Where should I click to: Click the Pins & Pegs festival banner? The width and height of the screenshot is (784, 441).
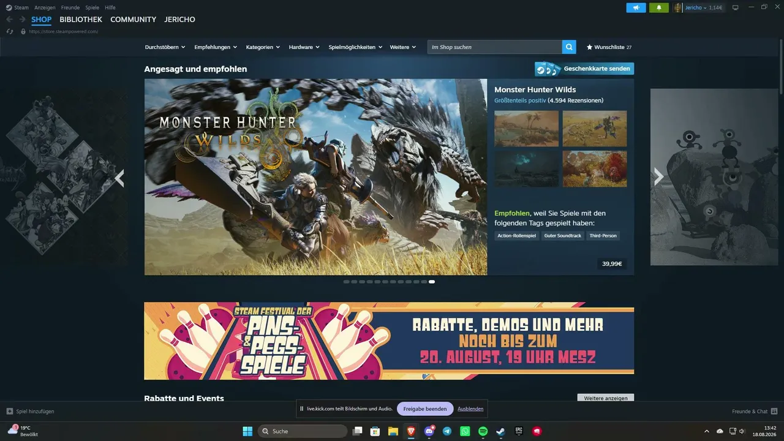[389, 341]
